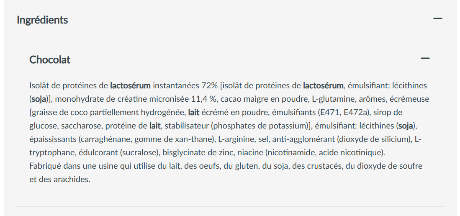Click the "Fabriqué dans une usine" allergen sentence
The width and height of the screenshot is (460, 216).
point(226,166)
